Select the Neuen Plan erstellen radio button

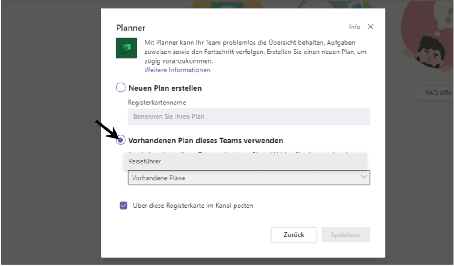pyautogui.click(x=121, y=87)
